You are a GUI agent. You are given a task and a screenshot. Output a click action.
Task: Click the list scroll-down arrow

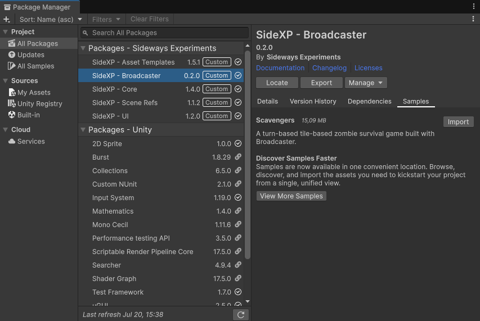248,301
